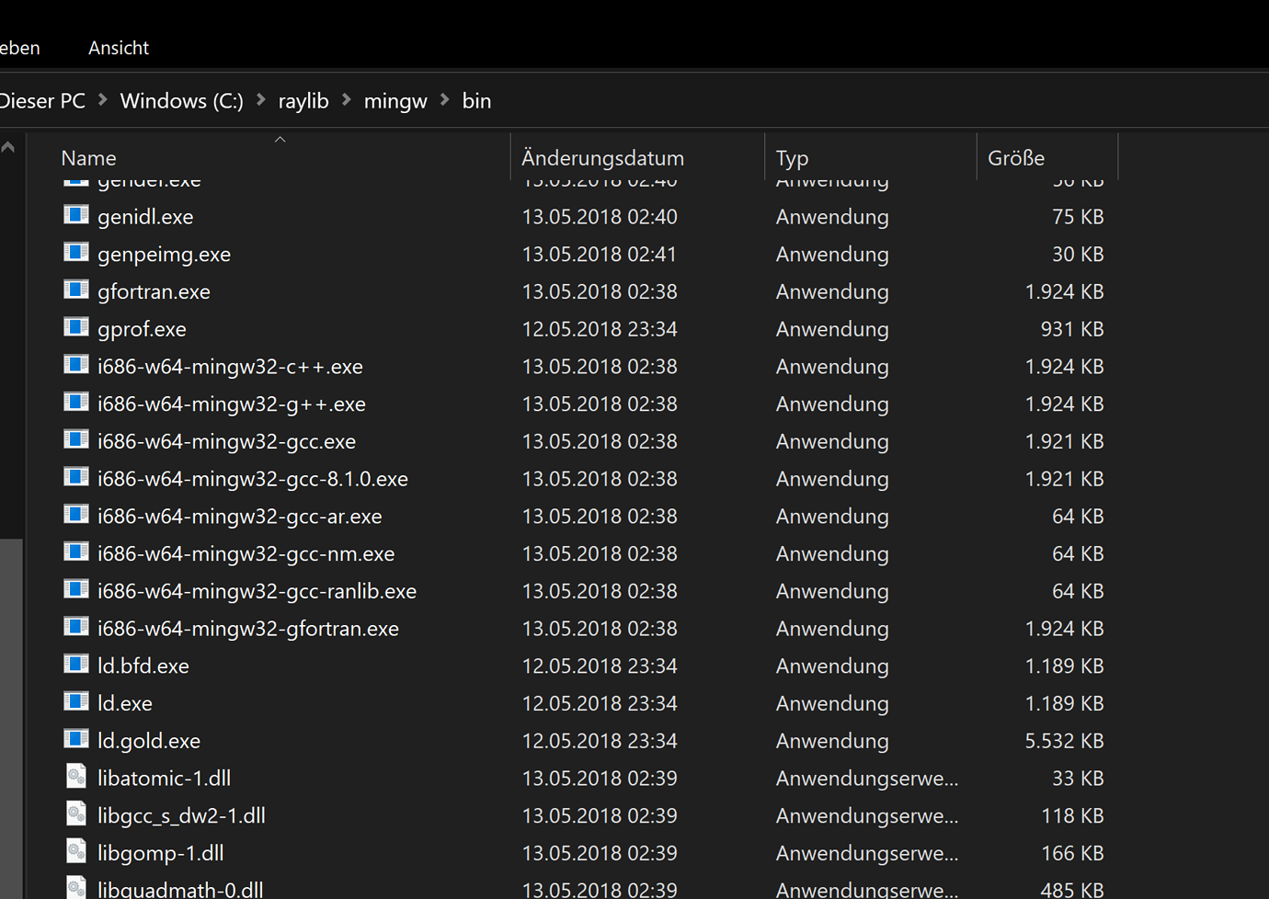The height and width of the screenshot is (899, 1269).
Task: Open the mingw breadcrumb item
Action: tap(395, 100)
